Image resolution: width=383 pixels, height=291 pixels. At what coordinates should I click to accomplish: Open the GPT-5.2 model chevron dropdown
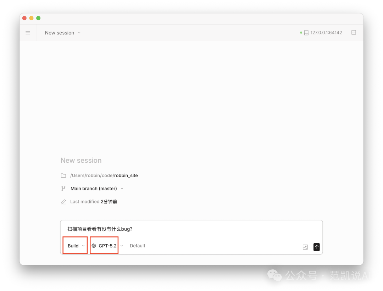coord(122,245)
